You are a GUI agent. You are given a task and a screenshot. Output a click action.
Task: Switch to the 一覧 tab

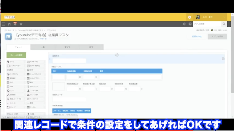[43, 47]
